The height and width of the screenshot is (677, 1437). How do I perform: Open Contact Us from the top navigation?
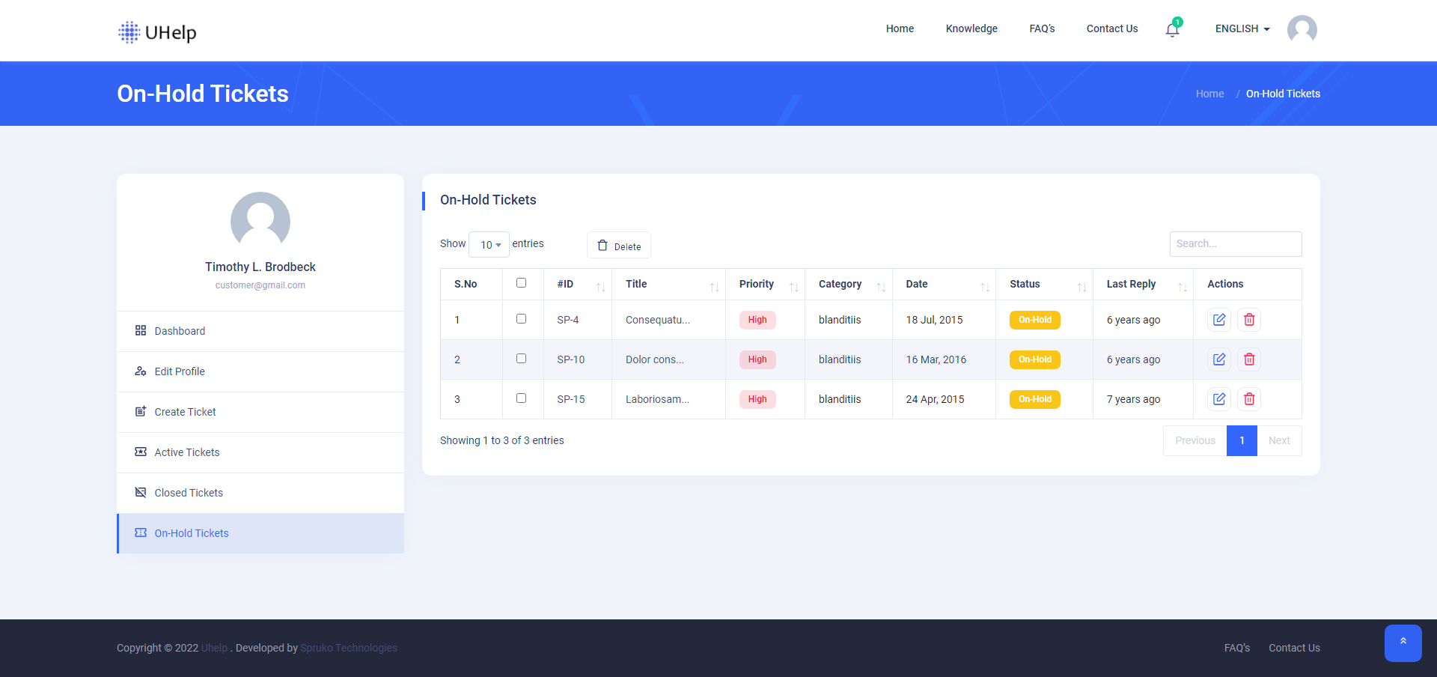click(x=1111, y=28)
